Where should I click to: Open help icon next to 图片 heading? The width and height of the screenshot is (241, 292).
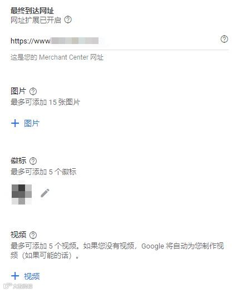point(33,91)
